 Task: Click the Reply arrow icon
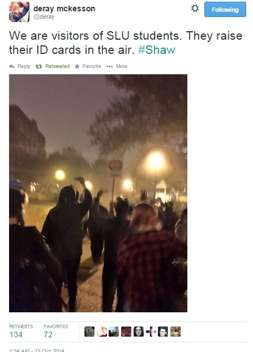(12, 66)
